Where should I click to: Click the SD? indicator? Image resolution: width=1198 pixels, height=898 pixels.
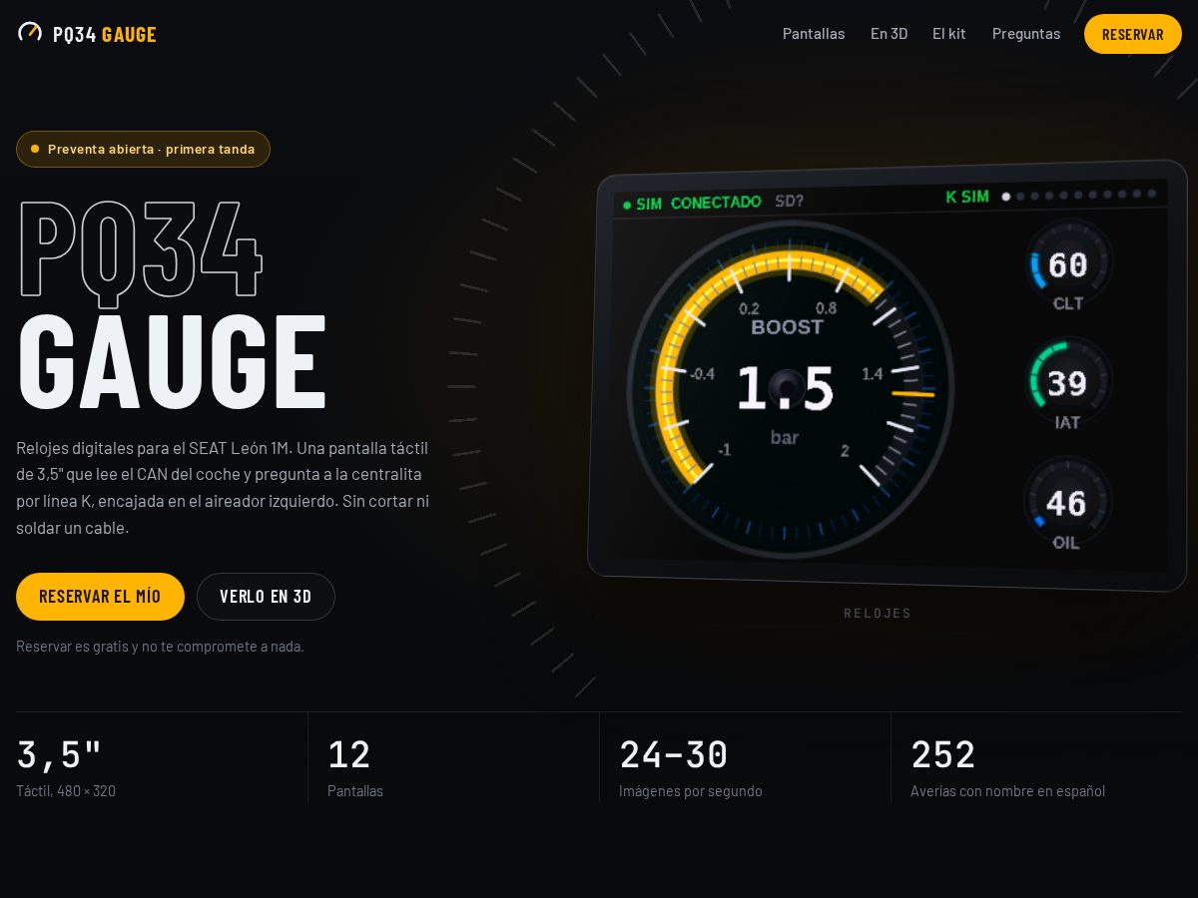789,201
